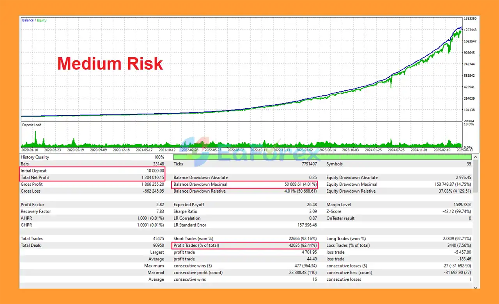Click the Medium Risk red heading
The width and height of the screenshot is (499, 304).
(110, 63)
